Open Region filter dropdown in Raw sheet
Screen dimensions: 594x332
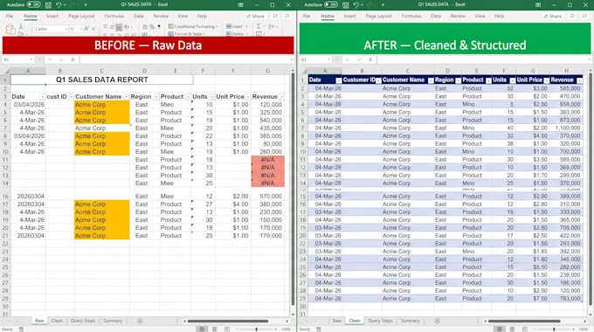(156, 97)
